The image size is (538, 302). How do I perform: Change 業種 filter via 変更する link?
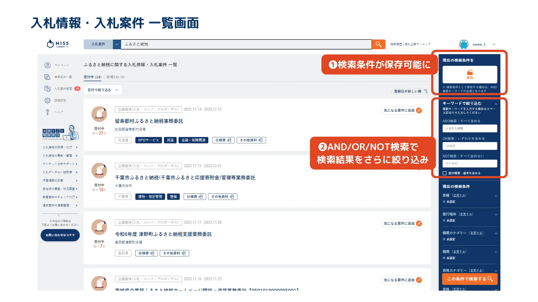460,195
